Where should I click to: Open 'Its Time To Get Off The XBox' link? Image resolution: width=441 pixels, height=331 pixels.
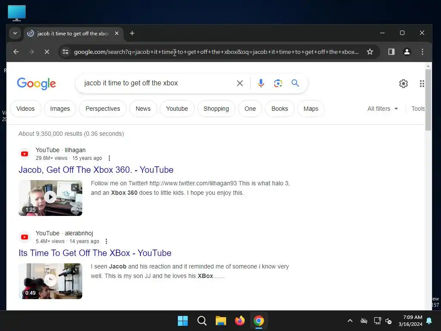click(x=95, y=253)
